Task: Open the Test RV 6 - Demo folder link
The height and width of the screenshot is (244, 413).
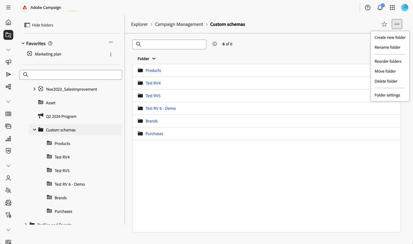Action: [x=160, y=109]
